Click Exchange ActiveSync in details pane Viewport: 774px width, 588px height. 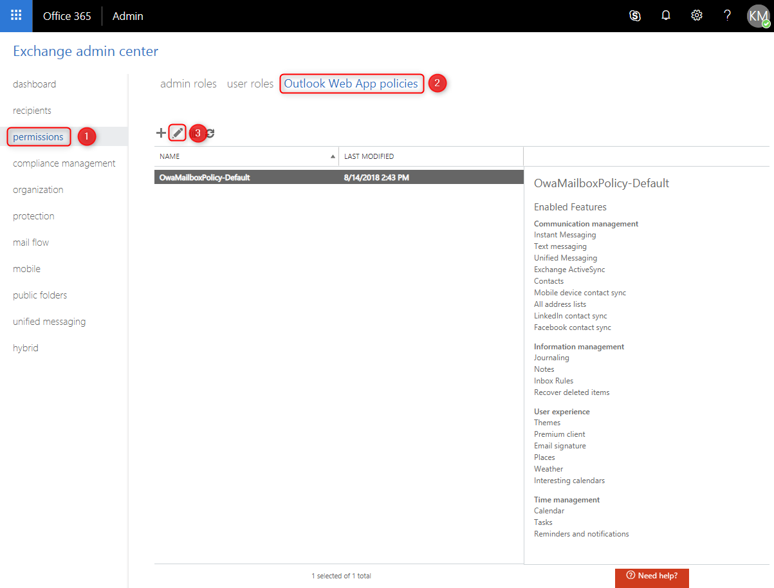569,270
